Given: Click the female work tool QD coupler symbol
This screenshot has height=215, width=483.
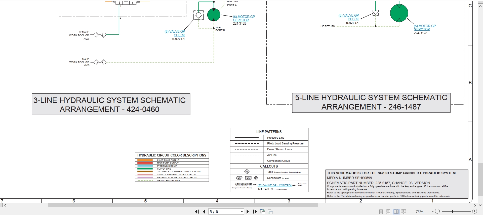Looking at the screenshot, I should (100, 35).
